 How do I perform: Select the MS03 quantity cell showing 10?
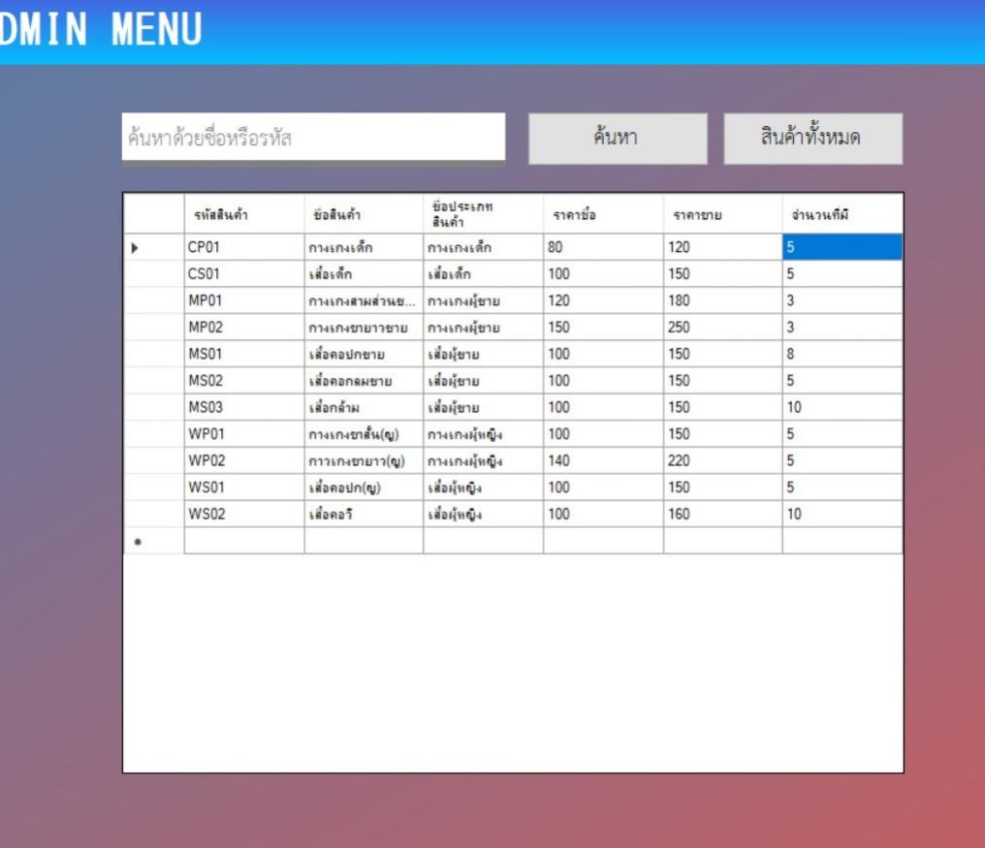[x=842, y=407]
